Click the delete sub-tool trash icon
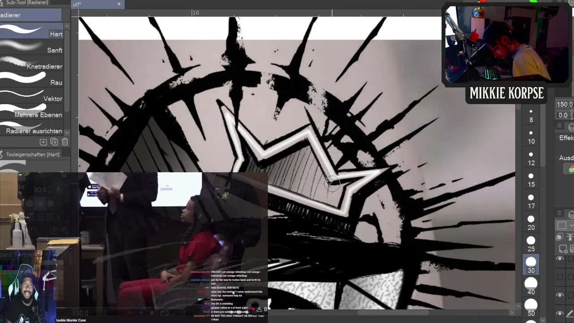Screen dimensions: 574x323 tap(65, 142)
